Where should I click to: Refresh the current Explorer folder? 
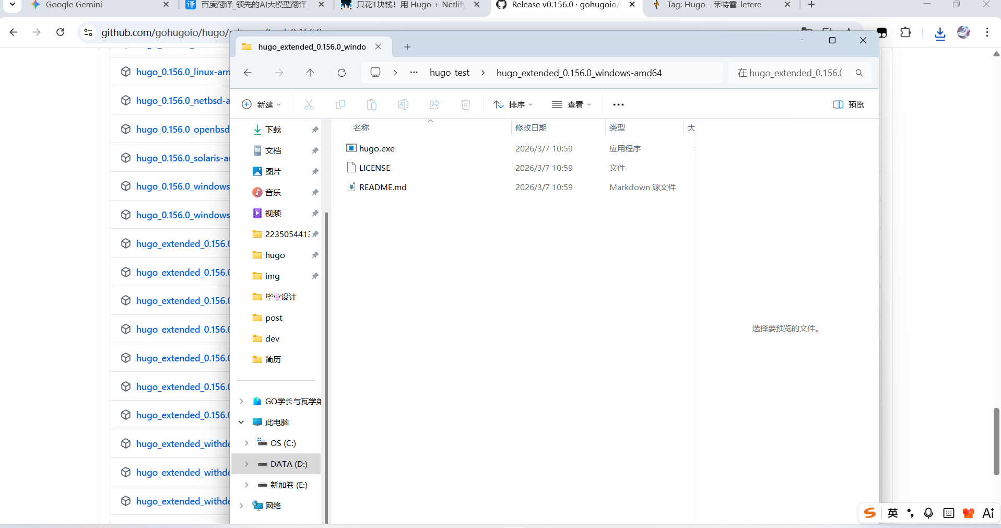[341, 73]
